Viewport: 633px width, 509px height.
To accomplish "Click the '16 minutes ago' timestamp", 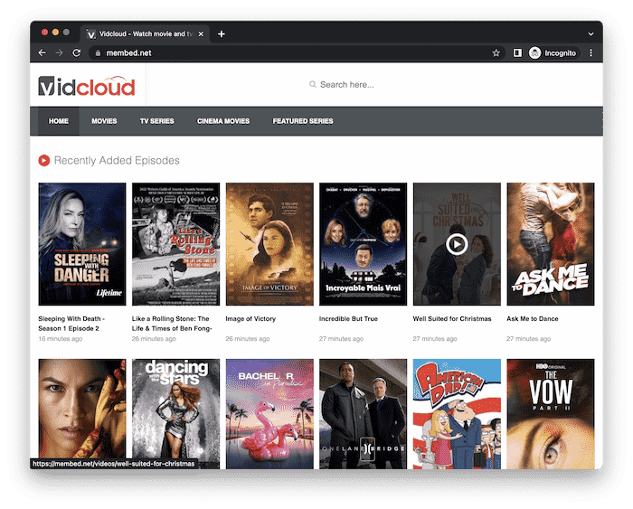I will (61, 339).
